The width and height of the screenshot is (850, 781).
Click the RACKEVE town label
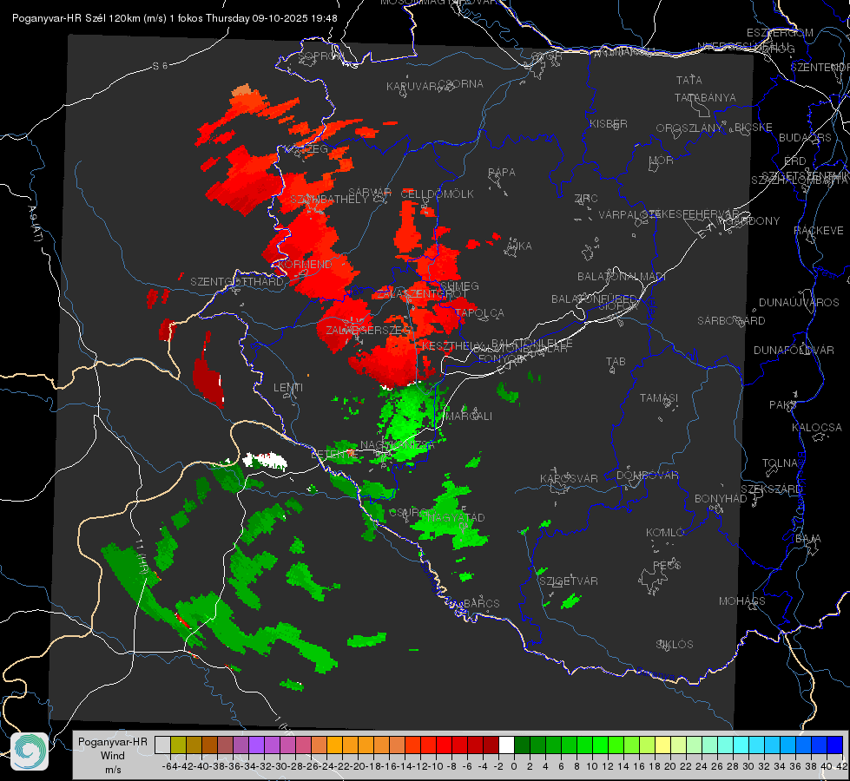(x=819, y=231)
